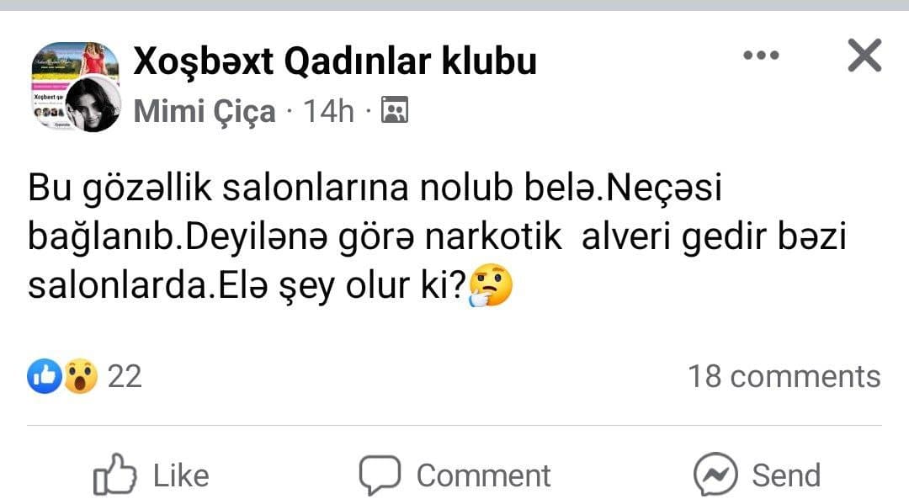Image resolution: width=909 pixels, height=499 pixels.
Task: View Mimi Çiça's round profile photo
Action: tap(93, 104)
